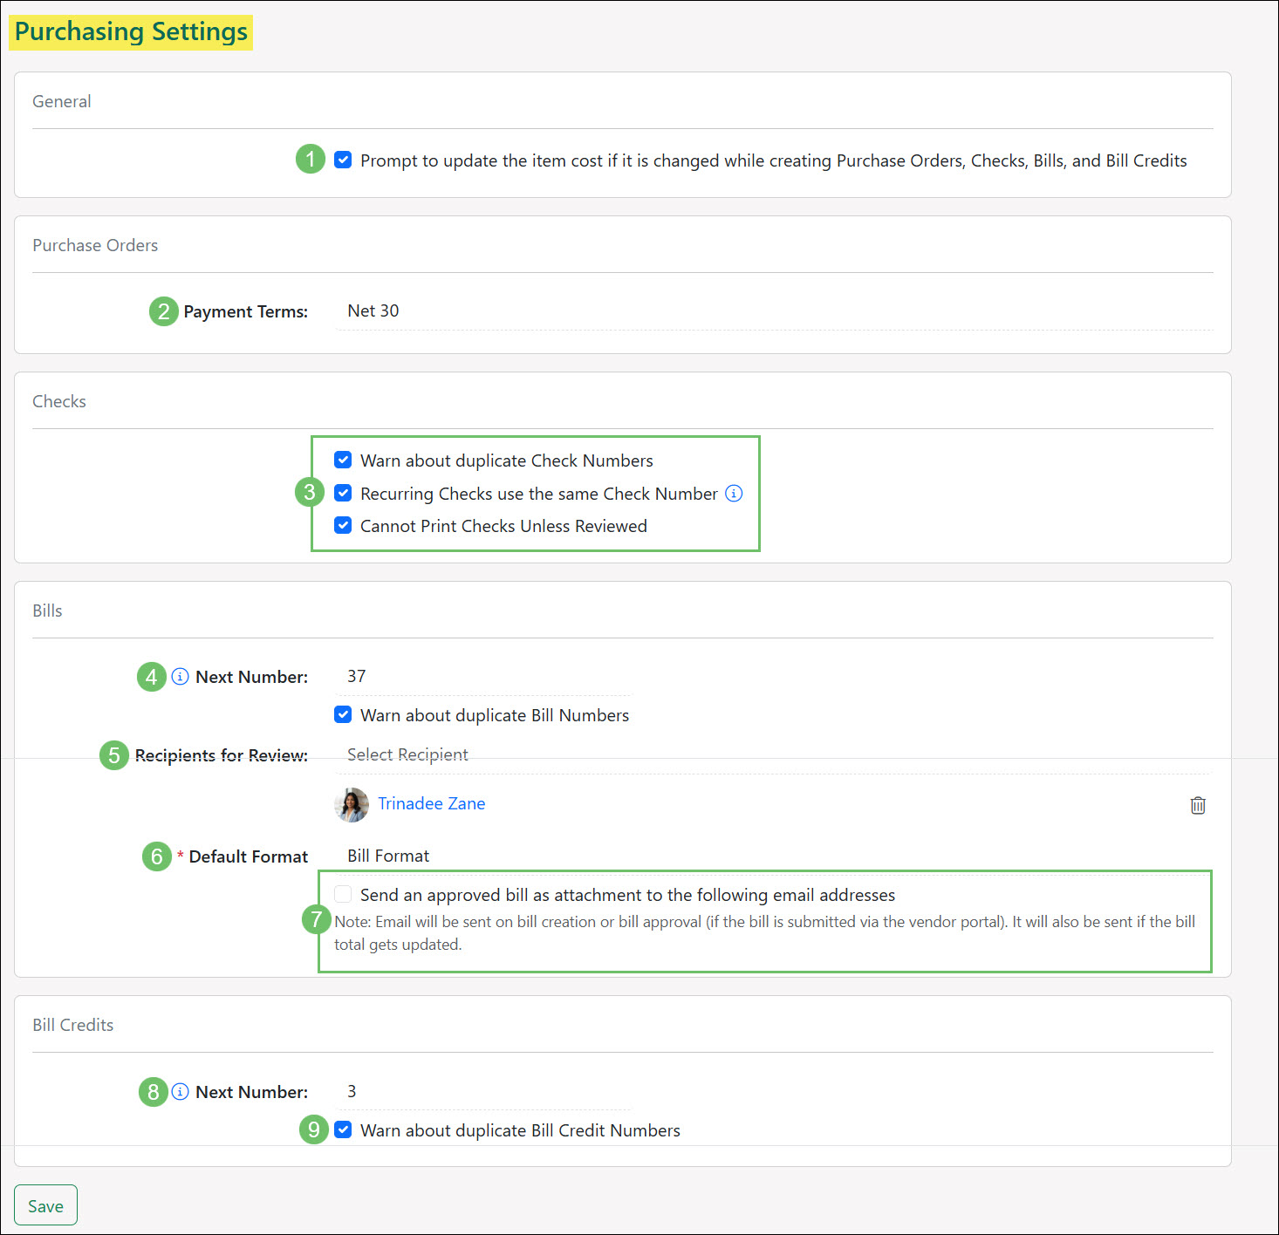Screen dimensions: 1279x1235
Task: Click the Recipients for Review label
Action: pos(221,755)
